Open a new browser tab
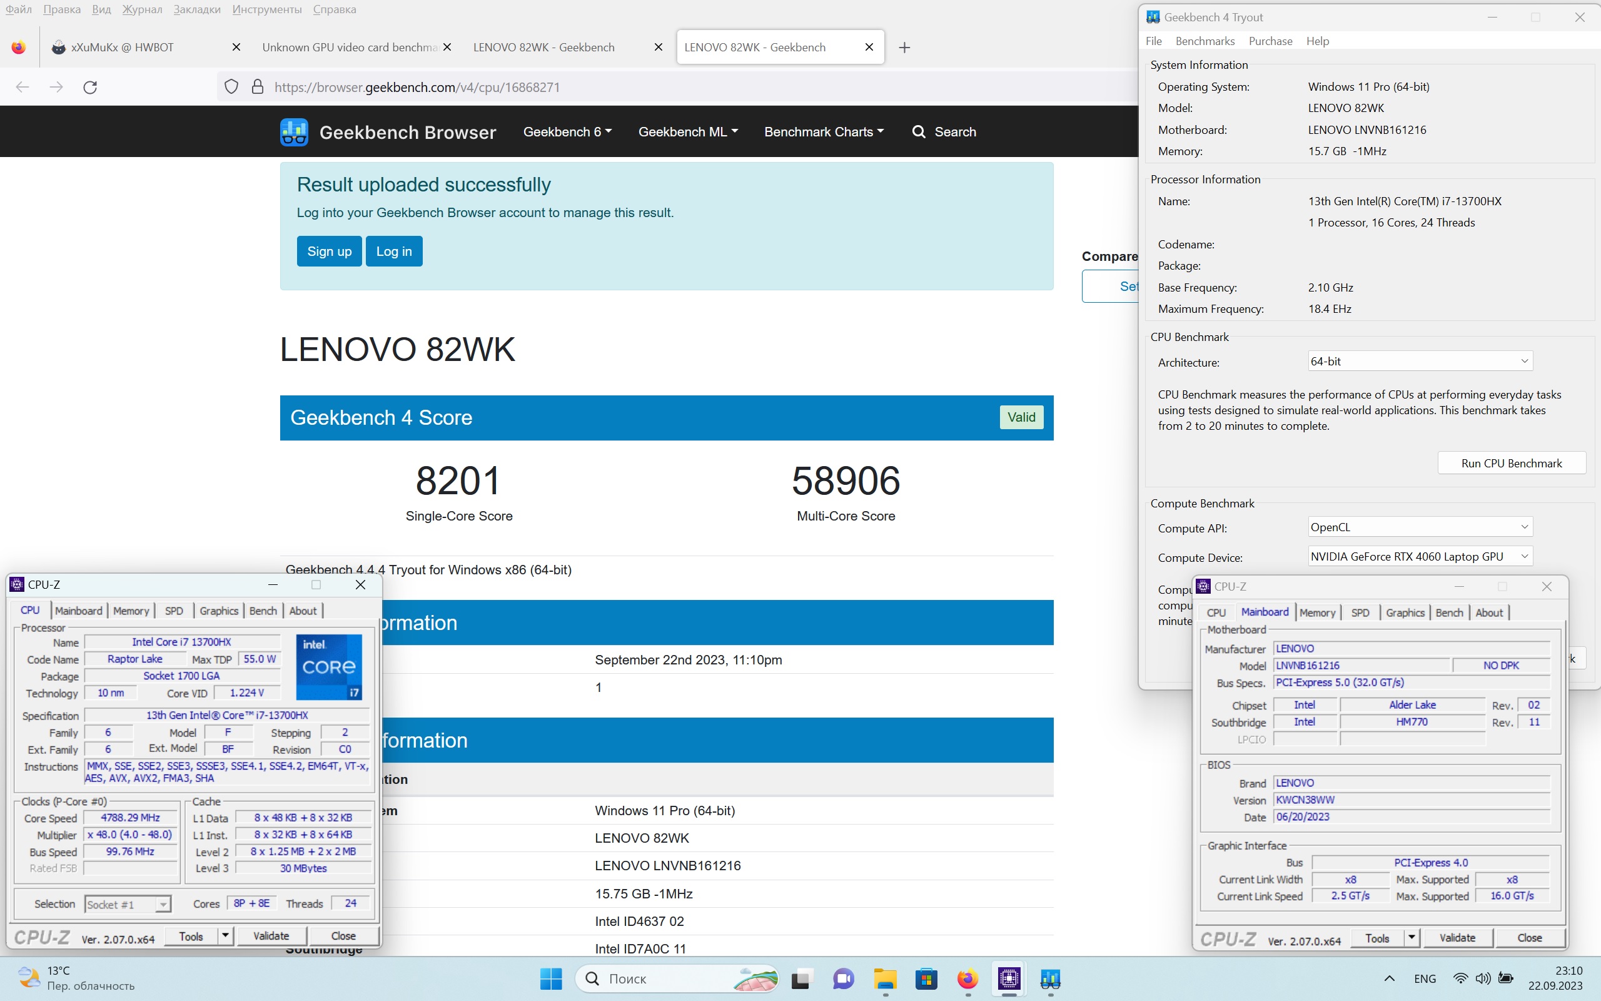Screen dimensions: 1601x1001 point(904,47)
